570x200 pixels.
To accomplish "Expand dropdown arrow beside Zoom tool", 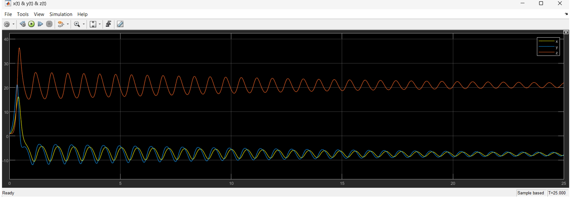I will (84, 25).
